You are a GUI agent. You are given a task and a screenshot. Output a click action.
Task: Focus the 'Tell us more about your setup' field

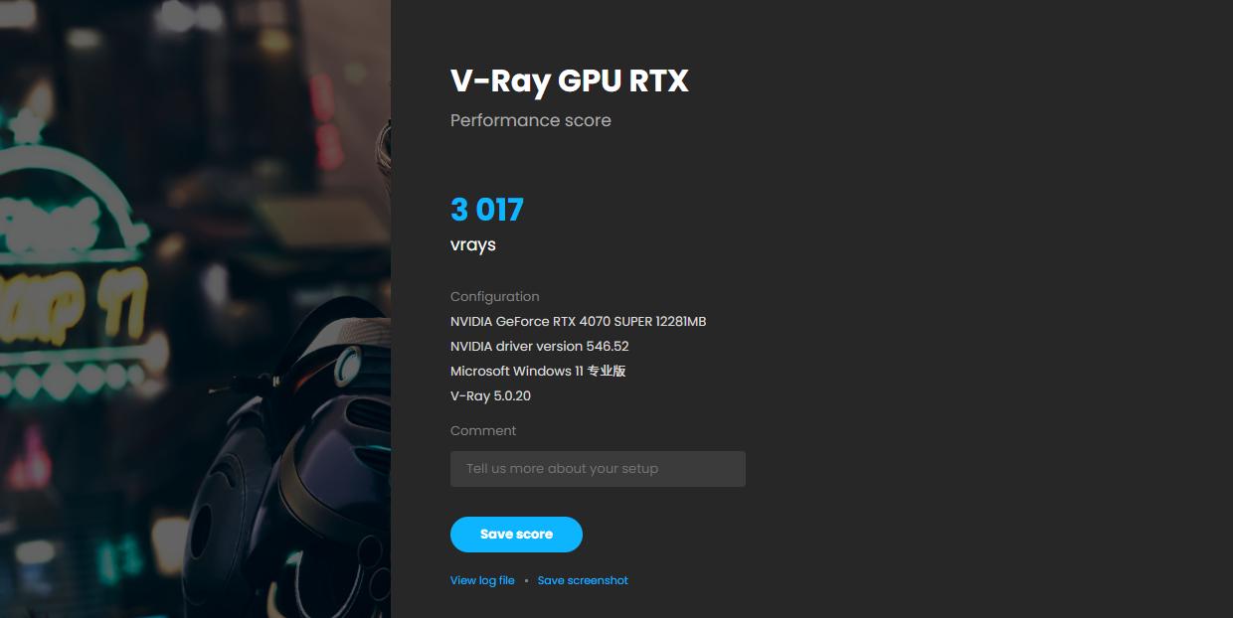598,469
